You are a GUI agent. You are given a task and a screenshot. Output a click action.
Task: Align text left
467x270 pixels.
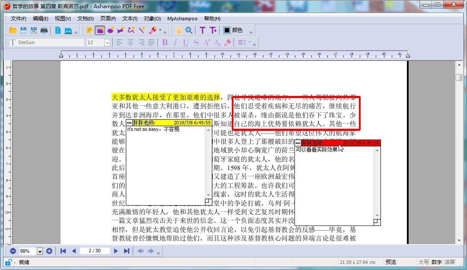coord(120,43)
